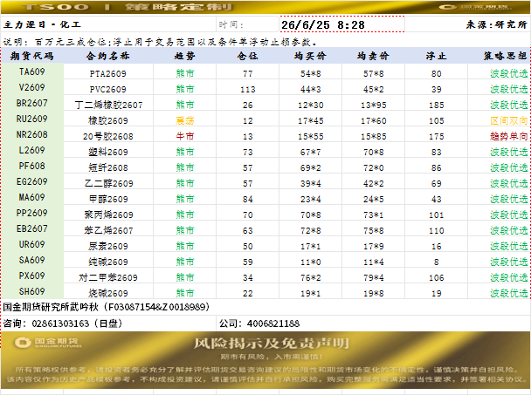The height and width of the screenshot is (395, 531).
Task: Select the L2609 futures code cell
Action: tap(31, 150)
